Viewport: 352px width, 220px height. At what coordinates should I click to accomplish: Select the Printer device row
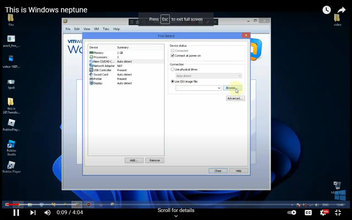tap(126, 79)
